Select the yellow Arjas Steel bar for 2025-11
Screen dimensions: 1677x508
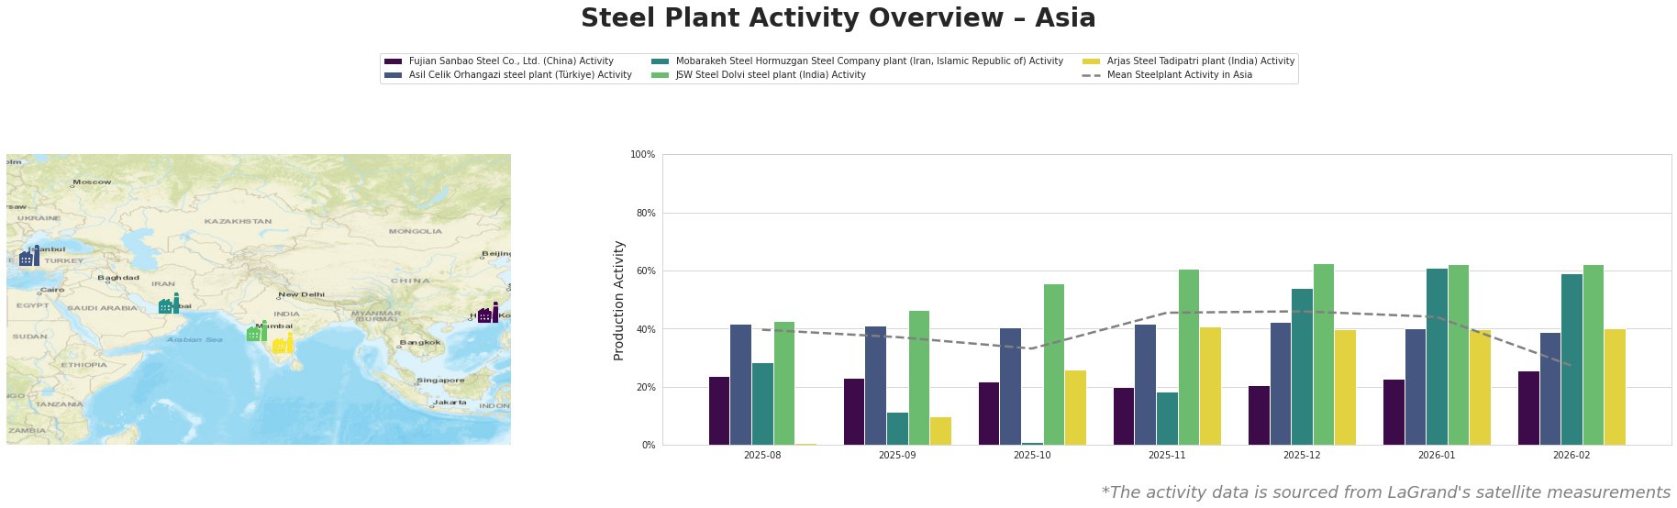(1210, 386)
